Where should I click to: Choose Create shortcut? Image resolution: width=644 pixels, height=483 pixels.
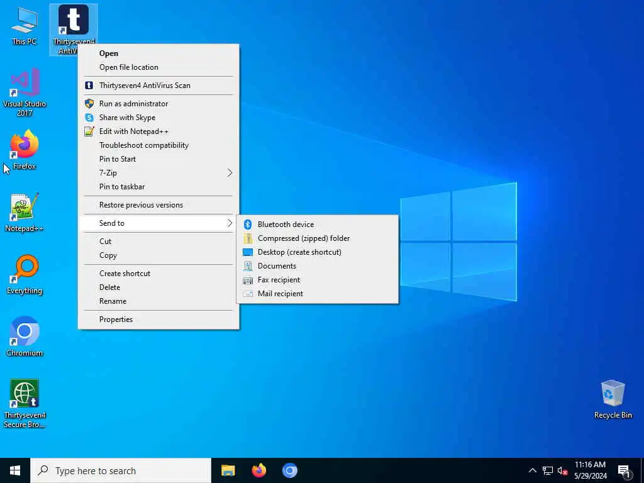point(158,274)
